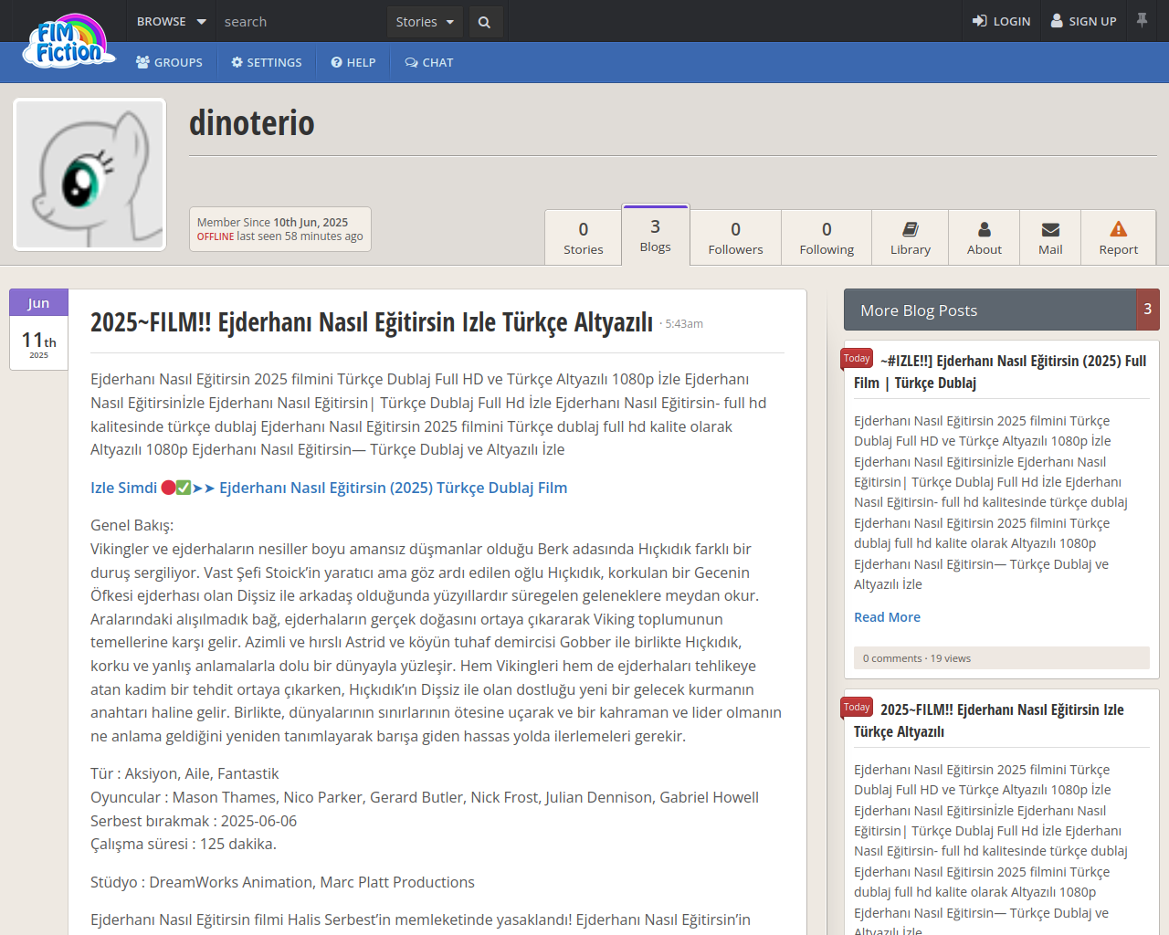Click the CHAT speech bubble icon
Screen dimensions: 1169x935
412,62
